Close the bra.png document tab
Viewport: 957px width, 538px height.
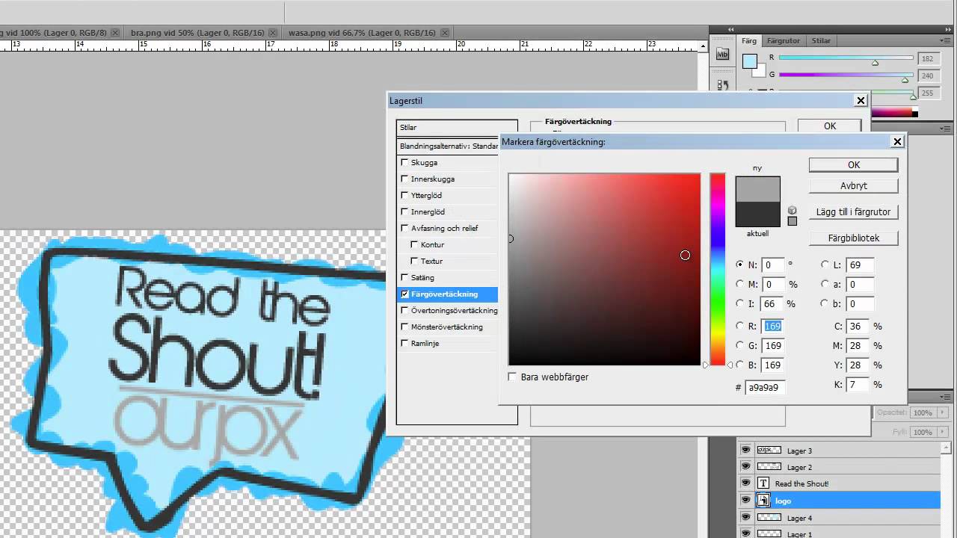click(273, 33)
